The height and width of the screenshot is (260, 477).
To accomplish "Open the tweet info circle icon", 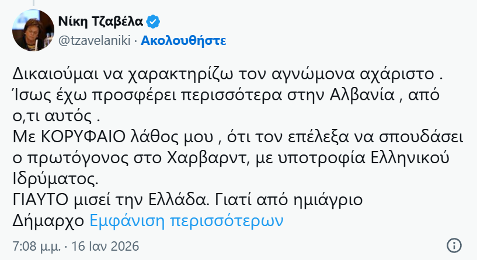I will [x=455, y=245].
